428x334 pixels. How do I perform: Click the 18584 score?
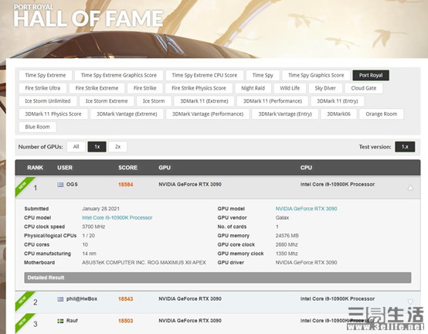pos(126,185)
